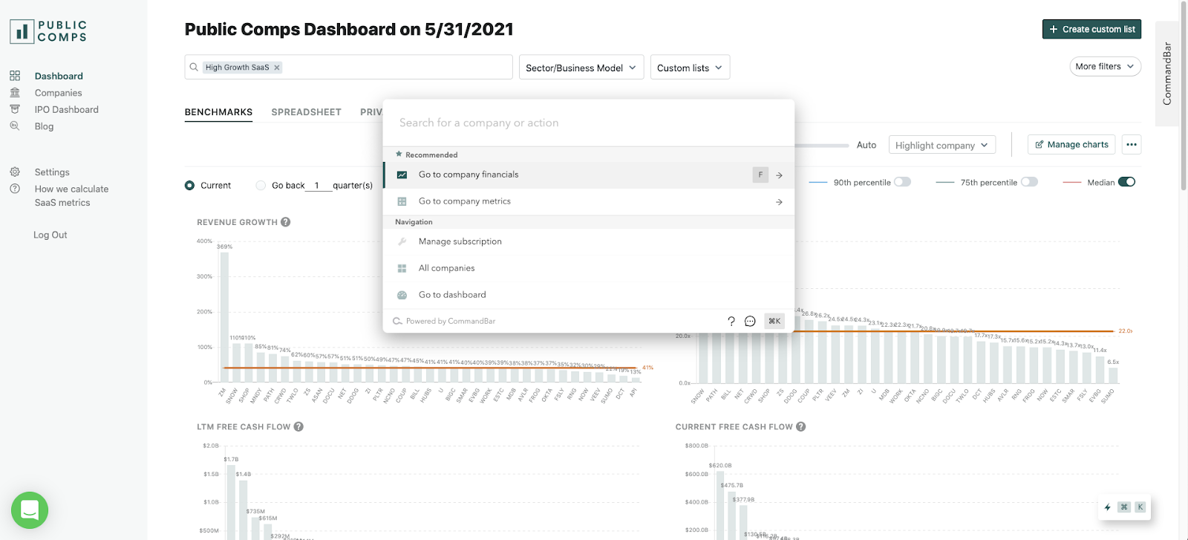Click the lightning bolt icon in the floating launcher

point(1107,507)
